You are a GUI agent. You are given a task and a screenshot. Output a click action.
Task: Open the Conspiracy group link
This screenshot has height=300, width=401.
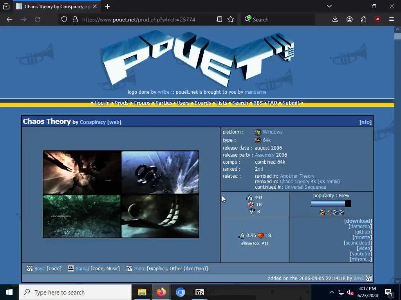click(x=92, y=122)
